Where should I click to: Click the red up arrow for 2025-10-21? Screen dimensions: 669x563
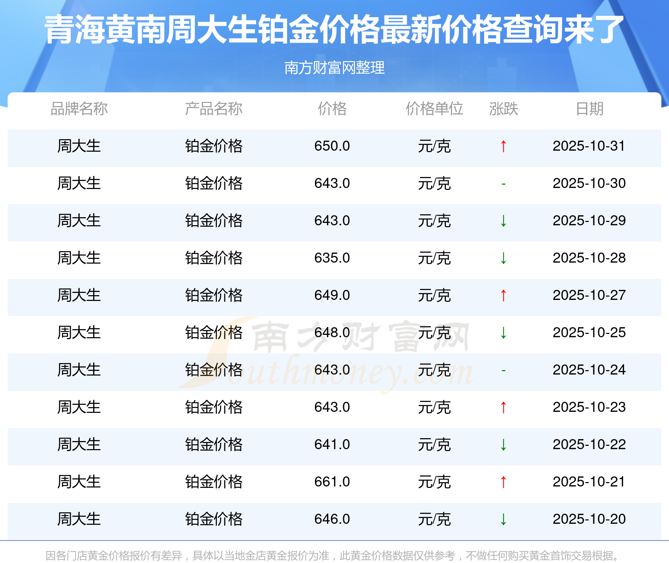point(503,482)
